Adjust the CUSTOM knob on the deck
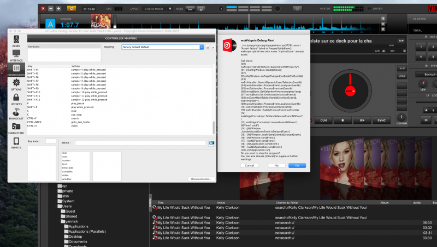The image size is (437, 247). click(x=401, y=117)
